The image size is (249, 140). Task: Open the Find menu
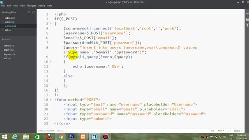point(16,5)
